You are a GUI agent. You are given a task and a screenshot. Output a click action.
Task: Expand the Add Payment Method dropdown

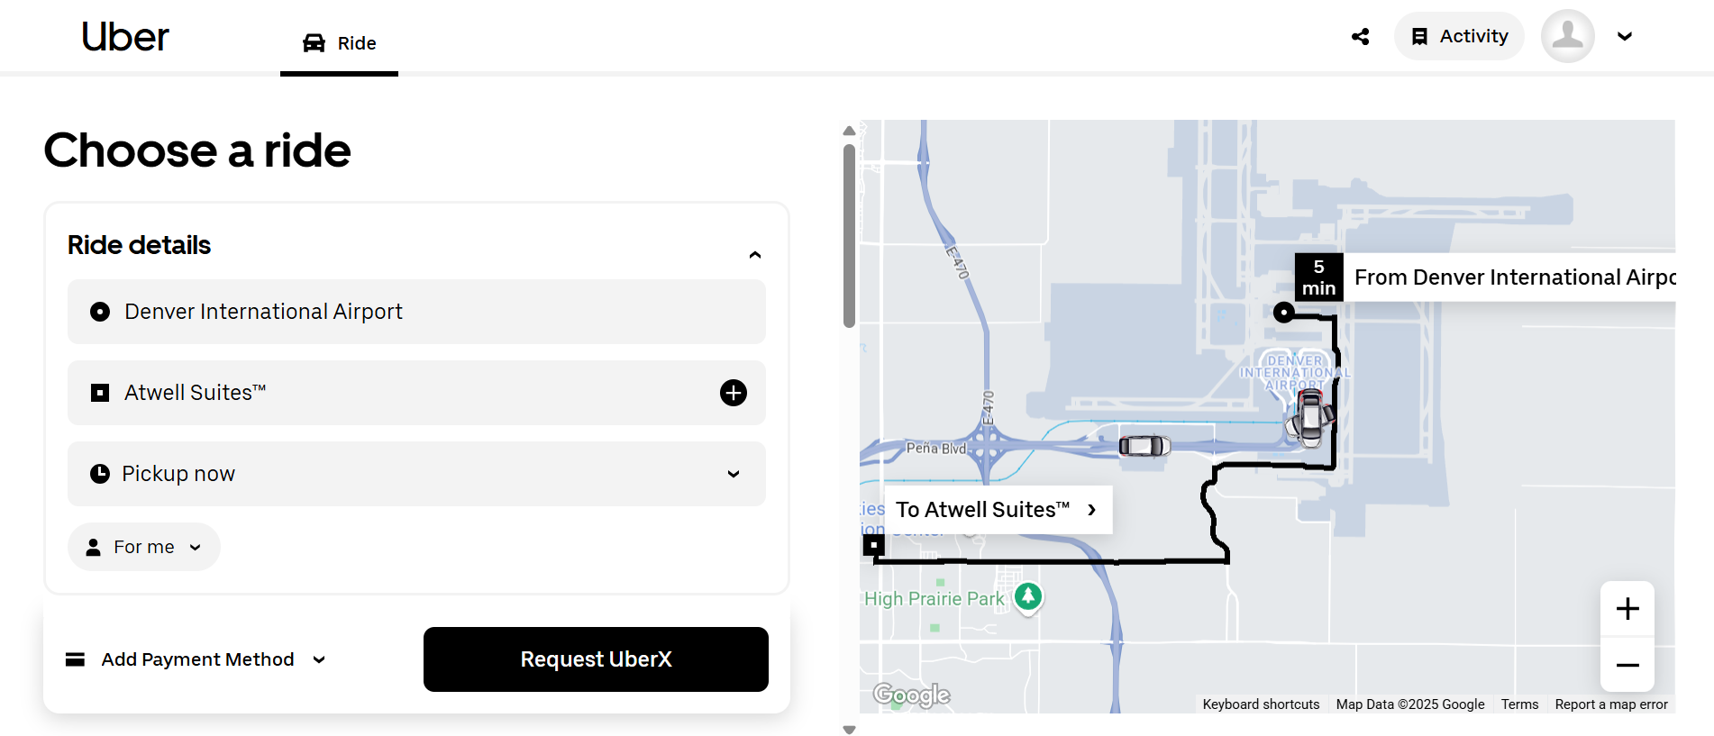click(x=196, y=659)
